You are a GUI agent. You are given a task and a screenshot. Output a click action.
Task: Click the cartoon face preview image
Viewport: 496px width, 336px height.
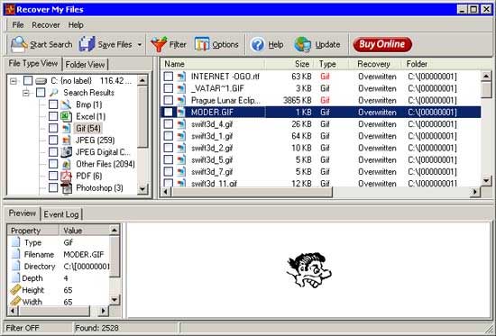309,270
